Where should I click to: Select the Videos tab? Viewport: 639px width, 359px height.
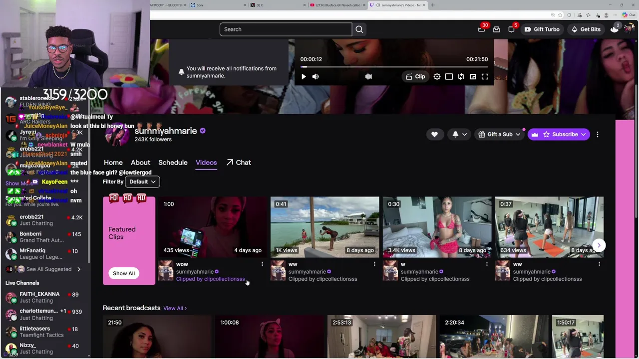206,163
